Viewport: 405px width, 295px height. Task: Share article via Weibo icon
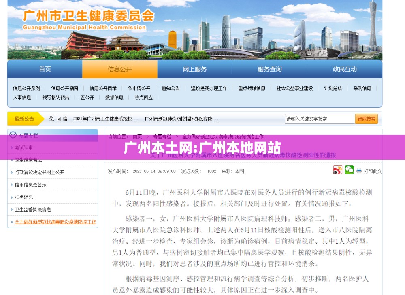point(337,170)
